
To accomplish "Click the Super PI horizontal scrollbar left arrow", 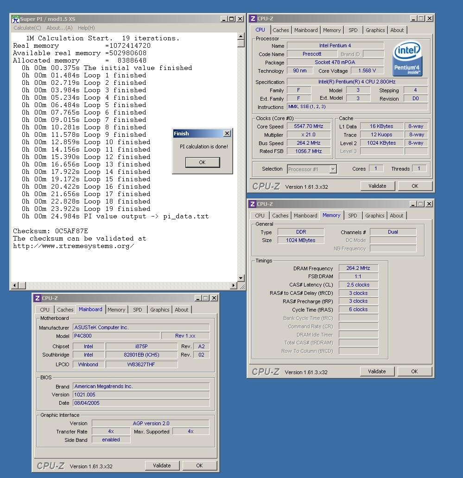I will [15, 285].
